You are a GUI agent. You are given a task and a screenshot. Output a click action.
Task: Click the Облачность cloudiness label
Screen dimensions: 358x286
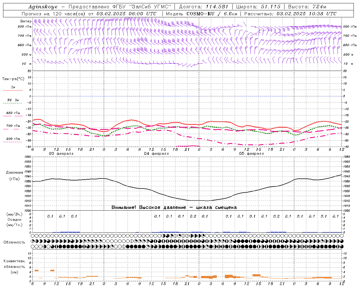[14, 242]
